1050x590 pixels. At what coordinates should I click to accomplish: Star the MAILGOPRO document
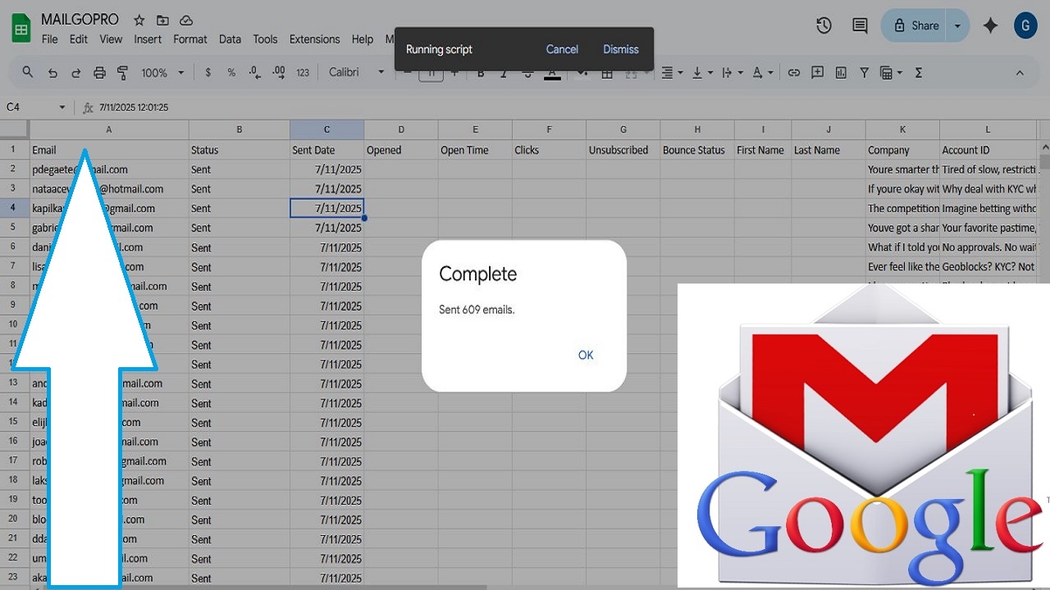click(x=139, y=20)
